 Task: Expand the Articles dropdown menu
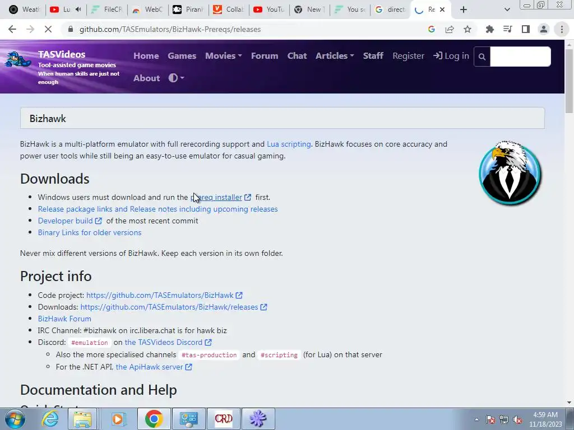[335, 56]
